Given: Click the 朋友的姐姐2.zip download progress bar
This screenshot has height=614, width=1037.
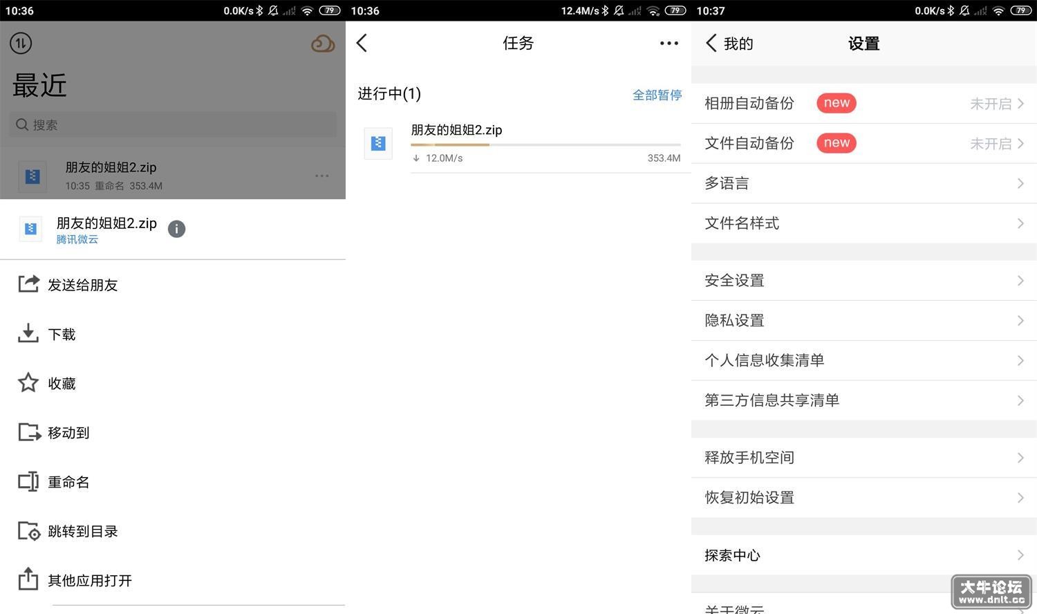Looking at the screenshot, I should (x=545, y=145).
